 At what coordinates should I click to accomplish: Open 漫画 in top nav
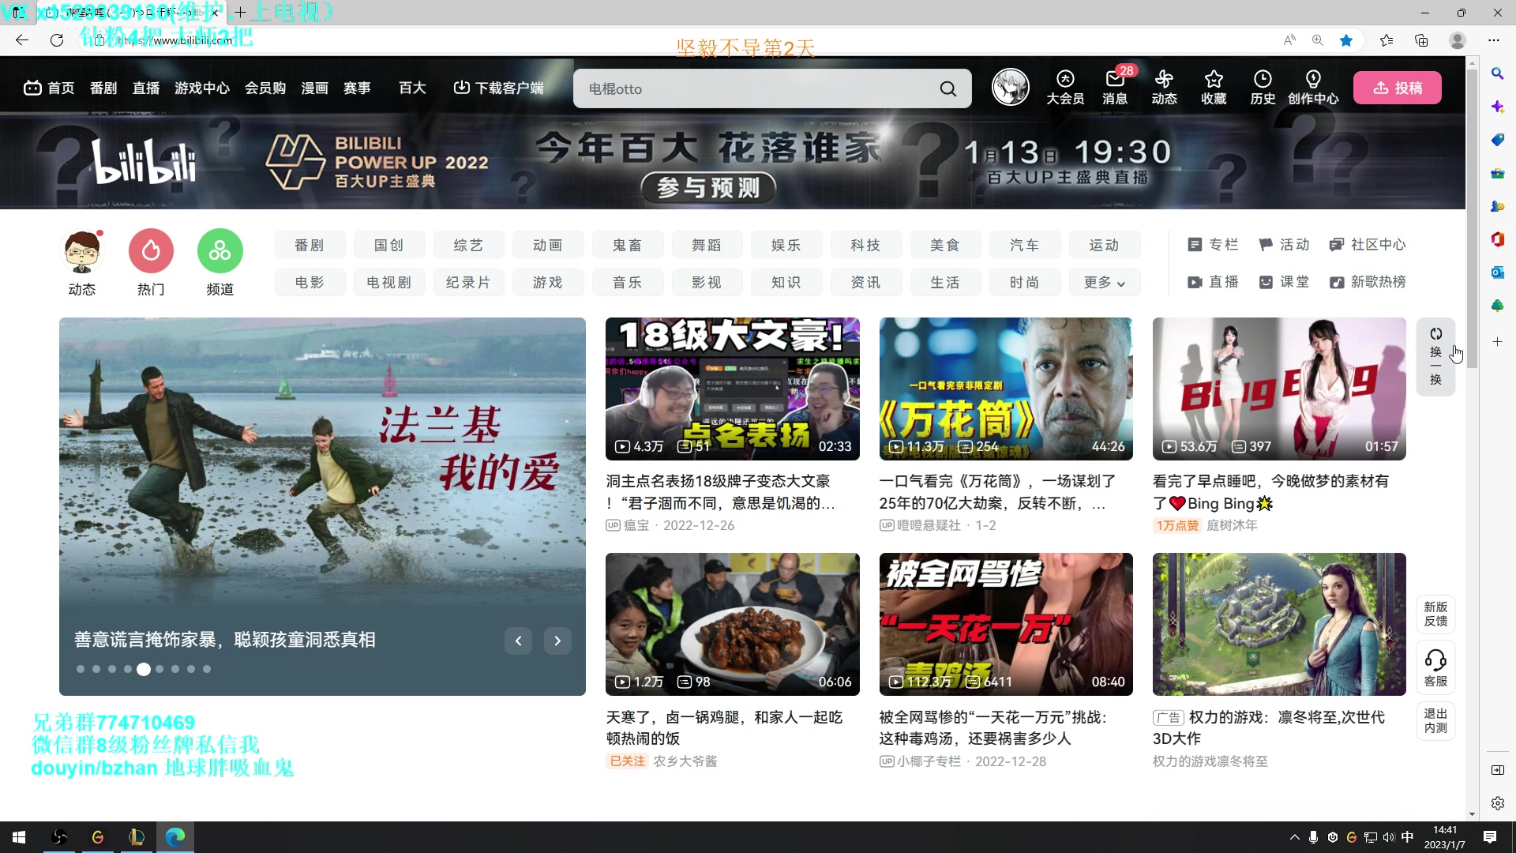pos(314,88)
